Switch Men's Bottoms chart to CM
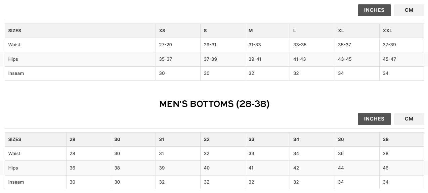428x193 pixels. [x=409, y=119]
